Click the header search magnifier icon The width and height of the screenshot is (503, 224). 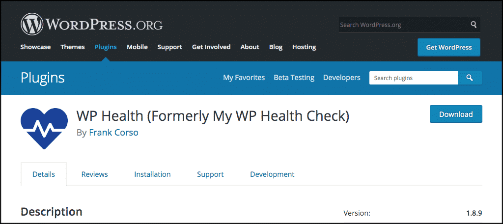474,25
